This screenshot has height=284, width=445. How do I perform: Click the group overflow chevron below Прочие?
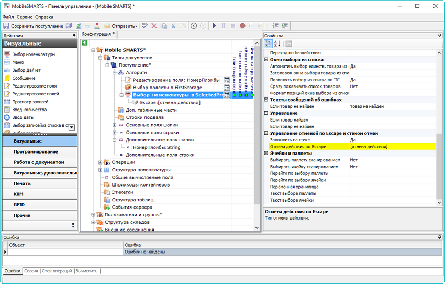click(x=73, y=225)
